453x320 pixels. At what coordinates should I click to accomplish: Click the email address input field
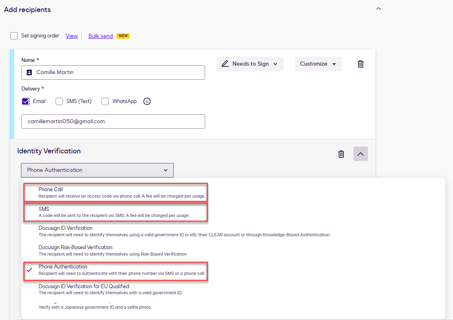tap(113, 122)
